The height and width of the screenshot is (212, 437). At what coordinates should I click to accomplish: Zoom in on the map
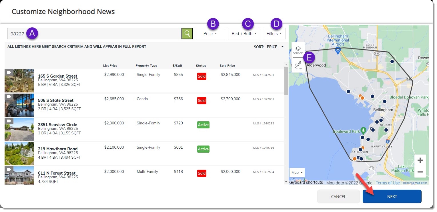coord(420,160)
